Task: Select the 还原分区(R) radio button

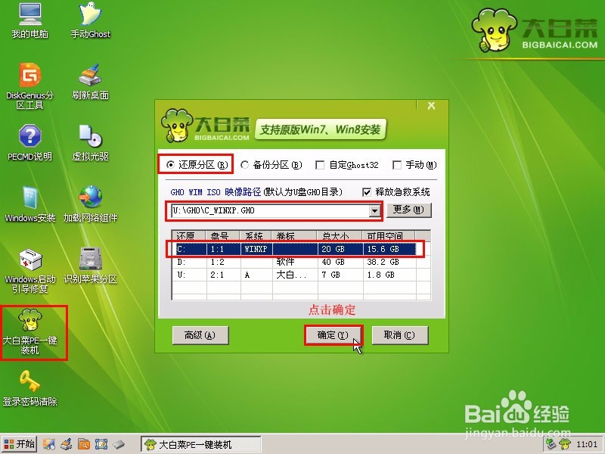Action: click(x=169, y=165)
